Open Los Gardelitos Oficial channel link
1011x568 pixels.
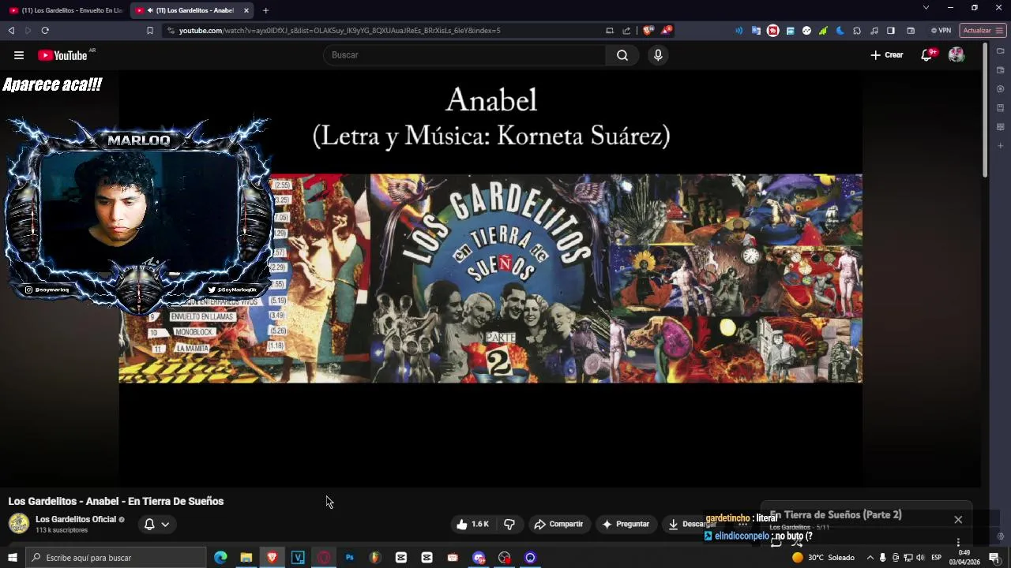click(76, 519)
